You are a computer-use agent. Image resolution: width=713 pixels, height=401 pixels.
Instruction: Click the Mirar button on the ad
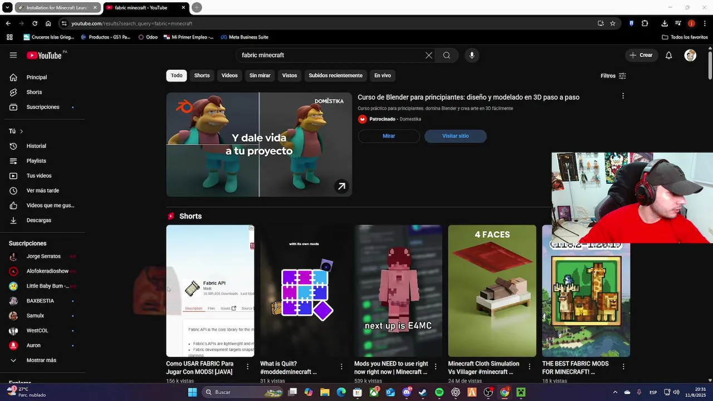pos(389,136)
